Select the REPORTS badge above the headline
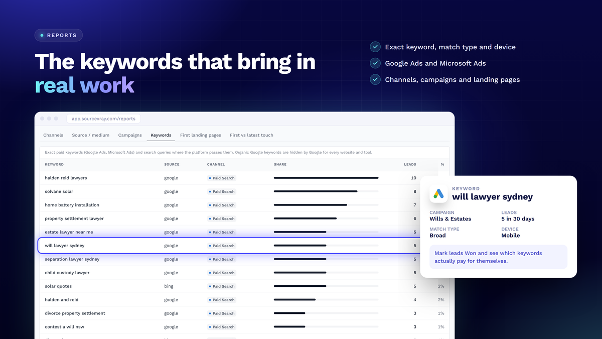Image resolution: width=602 pixels, height=339 pixels. pos(59,35)
